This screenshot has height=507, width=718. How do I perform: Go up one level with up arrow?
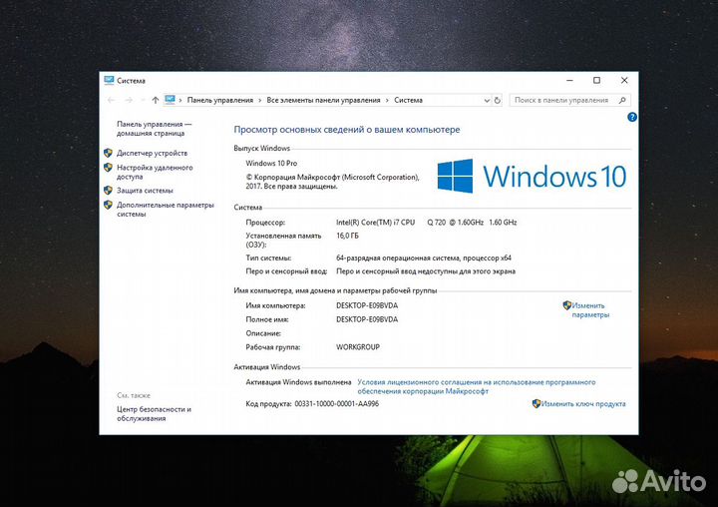tap(156, 100)
